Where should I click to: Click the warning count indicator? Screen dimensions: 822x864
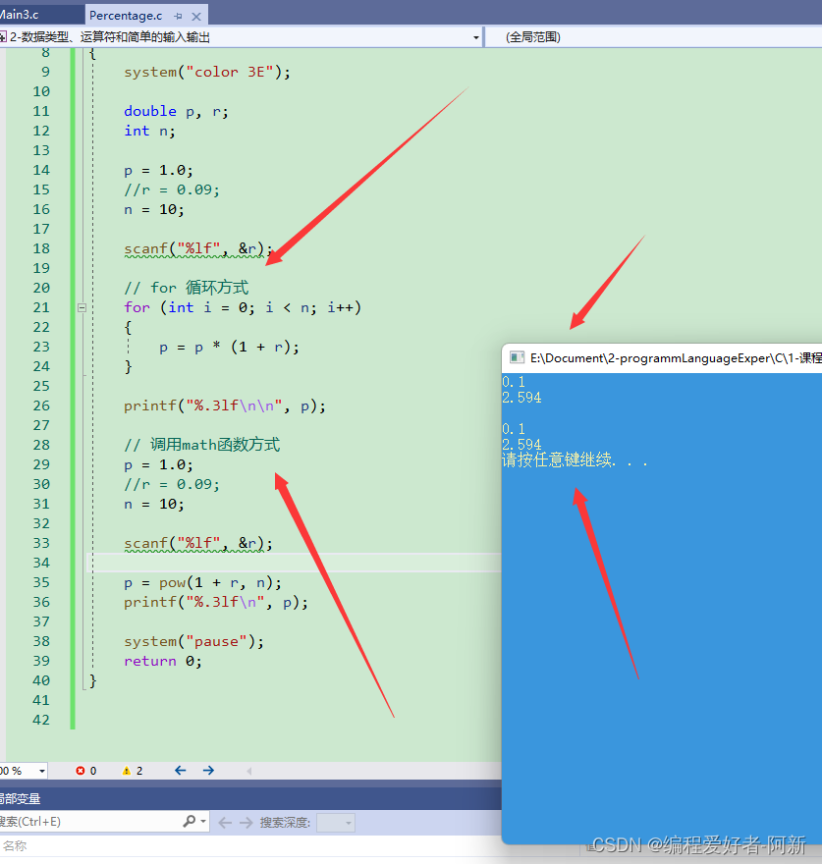[133, 771]
